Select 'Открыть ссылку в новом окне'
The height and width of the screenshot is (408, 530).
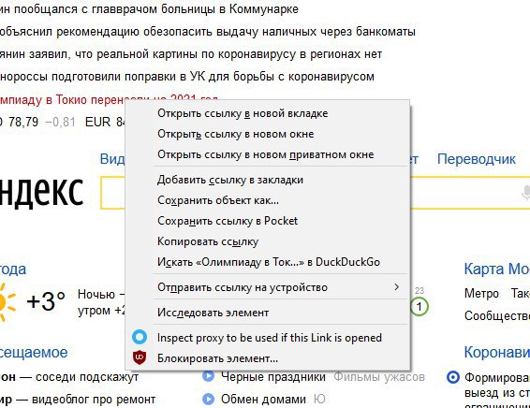click(x=267, y=134)
